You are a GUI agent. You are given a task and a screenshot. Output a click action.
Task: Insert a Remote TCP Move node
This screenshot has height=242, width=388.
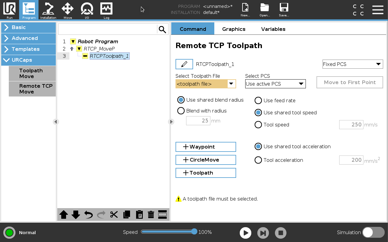(x=32, y=89)
